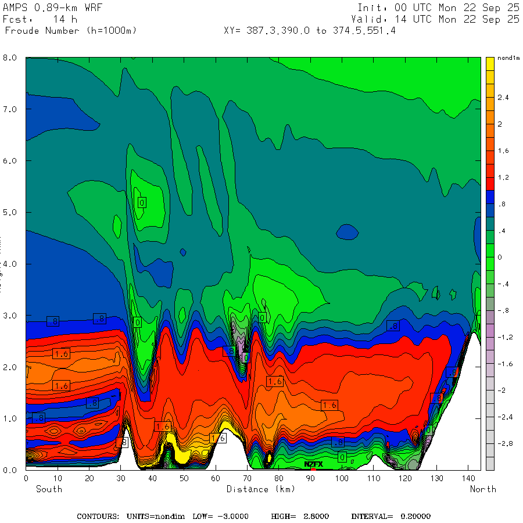Screen dimensions: 523x523
Task: Click the 'NZFX' station label on the plot
Action: click(314, 464)
